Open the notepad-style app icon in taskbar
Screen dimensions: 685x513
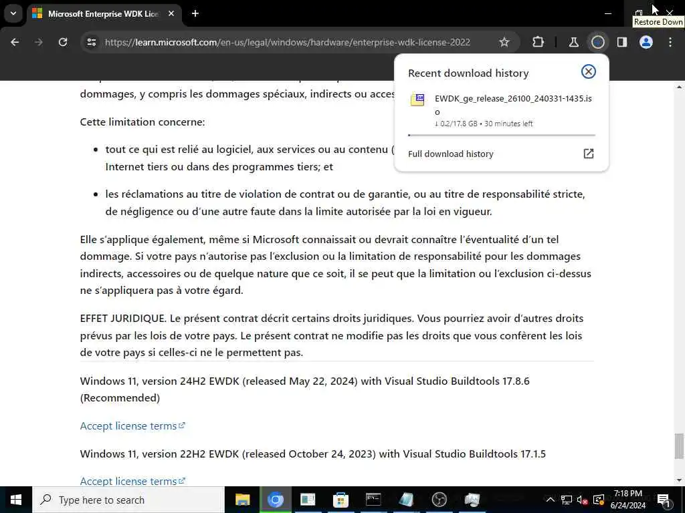click(406, 500)
